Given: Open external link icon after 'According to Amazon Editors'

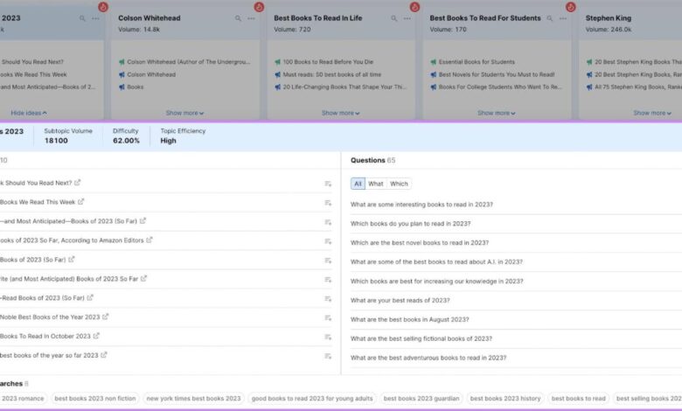Looking at the screenshot, I should click(150, 240).
